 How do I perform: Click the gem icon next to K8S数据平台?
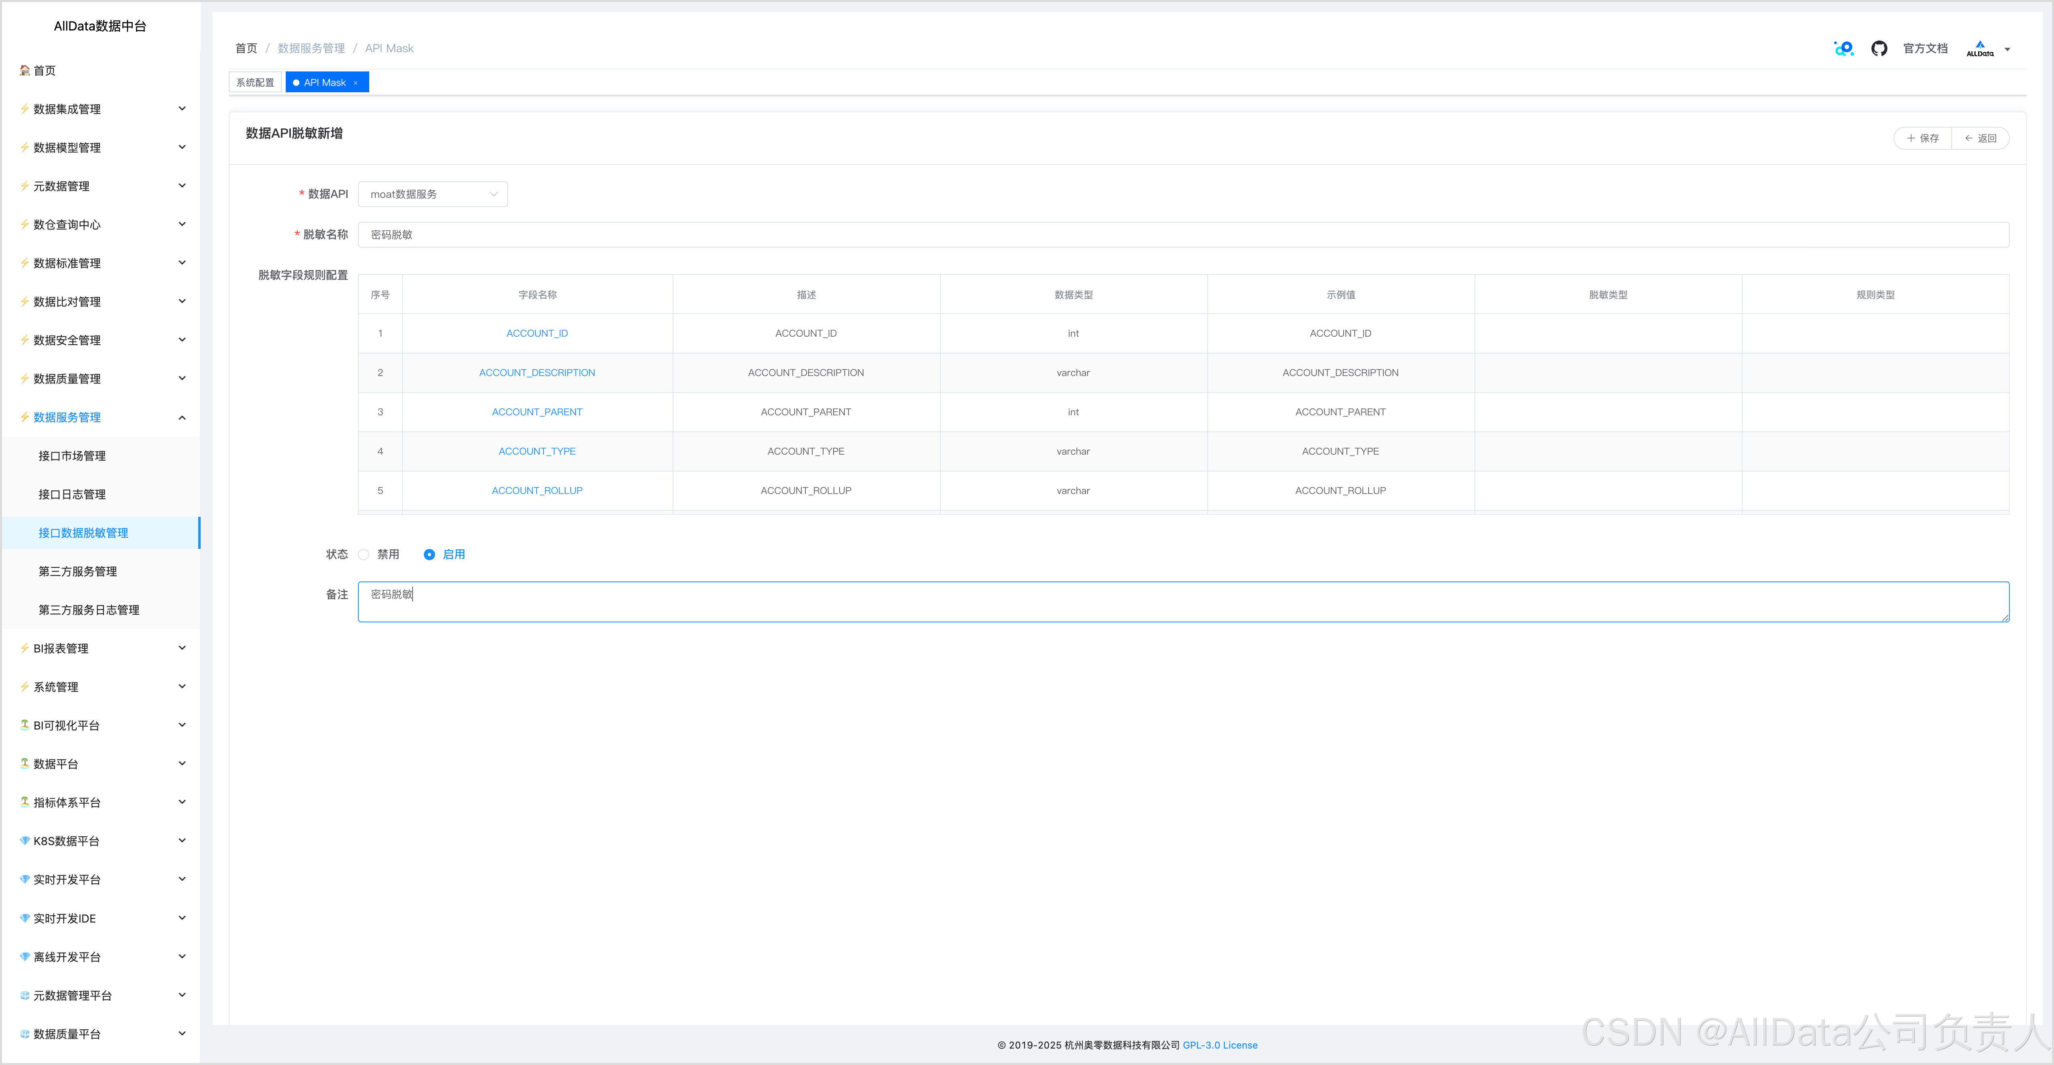click(25, 840)
